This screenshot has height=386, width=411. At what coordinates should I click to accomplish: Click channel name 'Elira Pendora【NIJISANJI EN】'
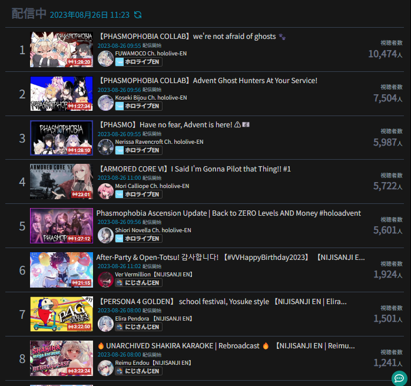(154, 319)
